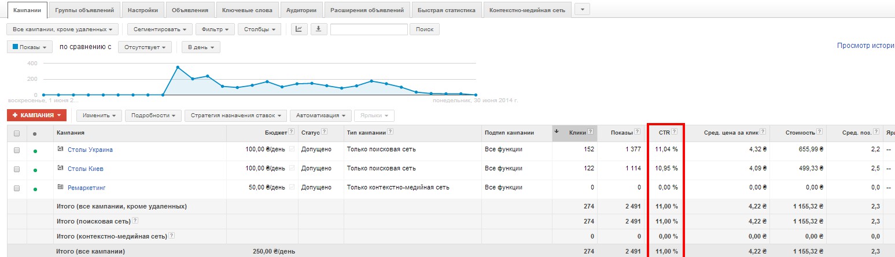Screen dimensions: 895x257
Task: Open help icon beside Итого (контекстно-медийная сеть)
Action: coord(172,236)
